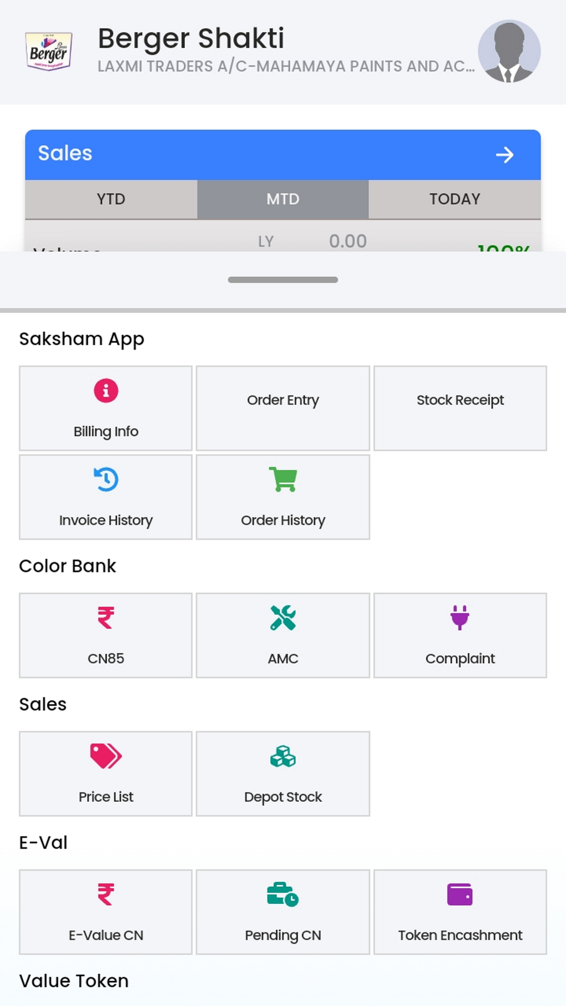
Task: Tap the Order History cart icon
Action: (x=283, y=480)
